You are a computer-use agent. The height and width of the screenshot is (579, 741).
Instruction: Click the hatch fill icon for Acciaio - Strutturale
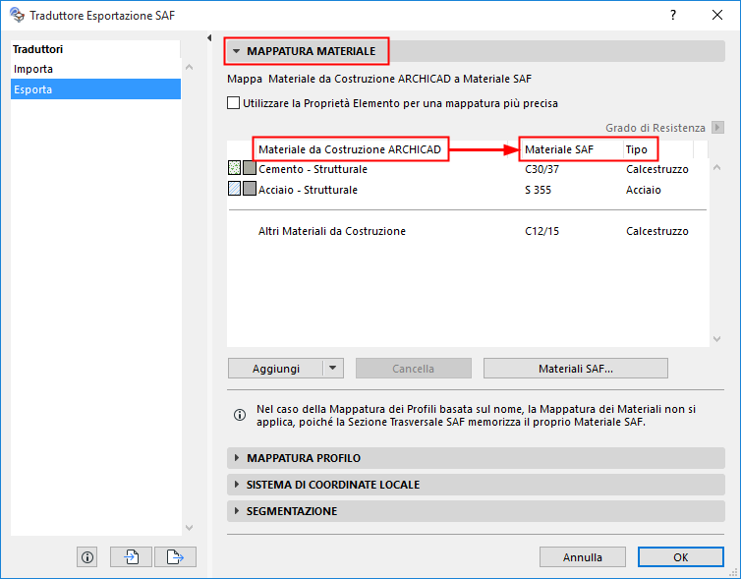(x=235, y=189)
